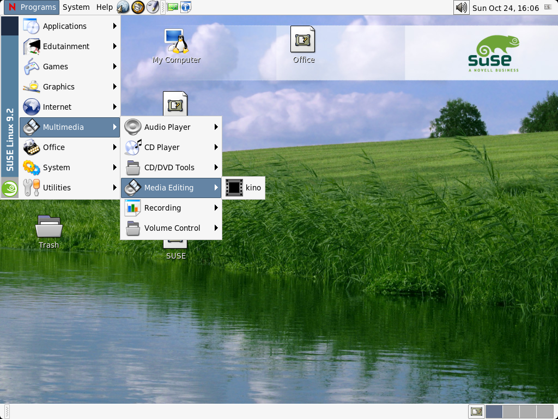The width and height of the screenshot is (558, 419).
Task: Open the Office submenu in the Programs menu
Action: [70, 147]
